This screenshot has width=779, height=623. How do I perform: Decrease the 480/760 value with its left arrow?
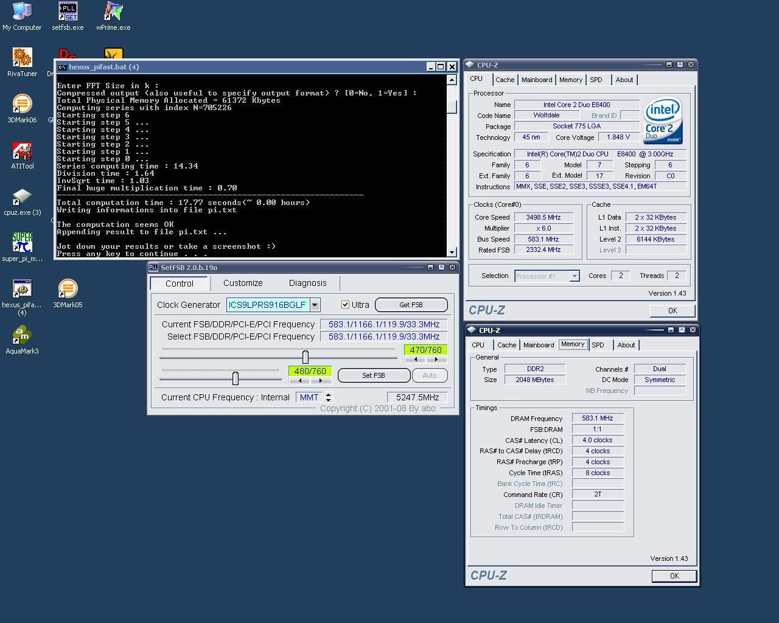pyautogui.click(x=300, y=380)
